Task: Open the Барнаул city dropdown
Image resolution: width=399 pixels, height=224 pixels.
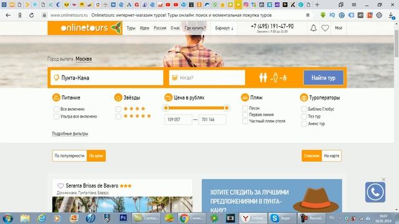Action: coord(224,28)
